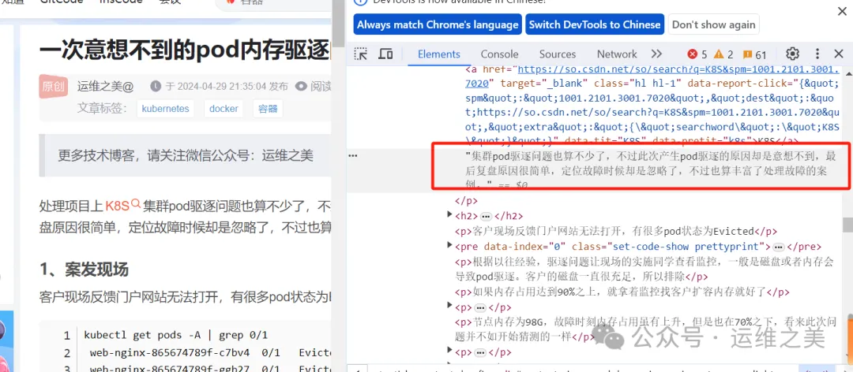The width and height of the screenshot is (853, 372).
Task: Expand the h2 element node
Action: tap(450, 216)
